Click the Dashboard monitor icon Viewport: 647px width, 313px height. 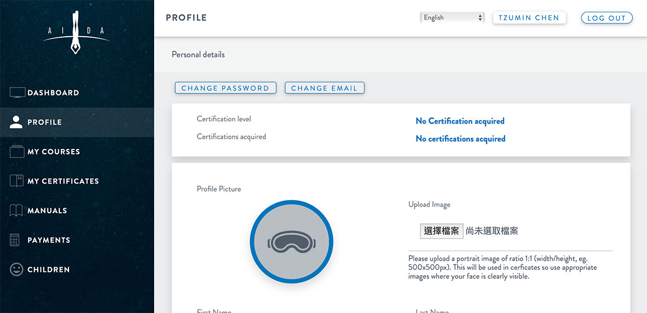pos(17,93)
